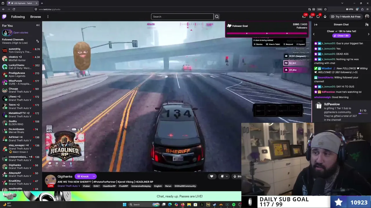Select the FiveMRP tag
This screenshot has height=208, width=371.
point(123,186)
